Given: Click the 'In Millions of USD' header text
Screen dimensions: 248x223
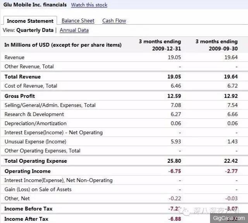Looking at the screenshot, I should point(63,45).
